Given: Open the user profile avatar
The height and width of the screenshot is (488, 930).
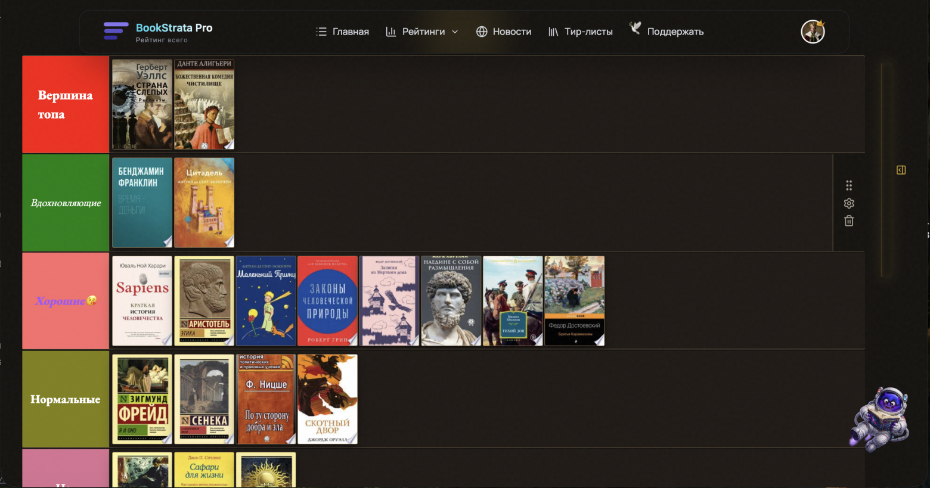Looking at the screenshot, I should pyautogui.click(x=813, y=32).
